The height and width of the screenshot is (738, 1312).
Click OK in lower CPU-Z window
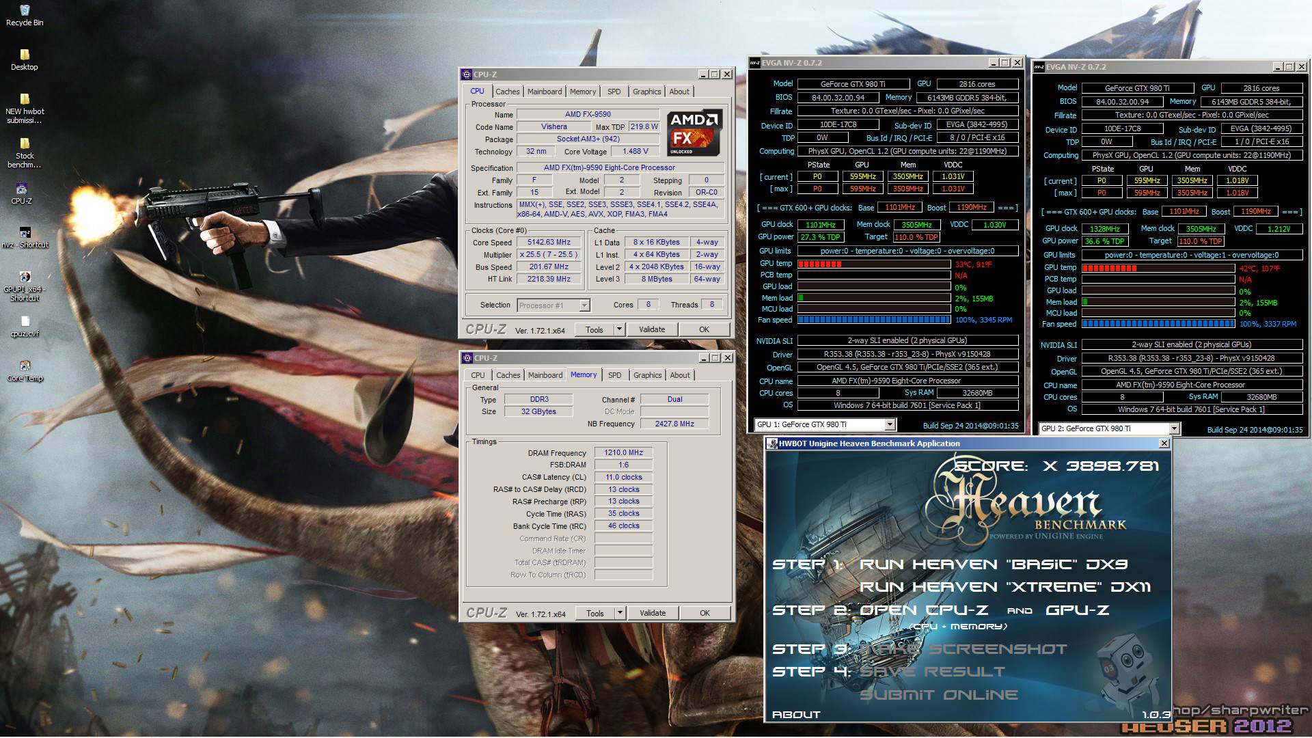click(x=705, y=613)
